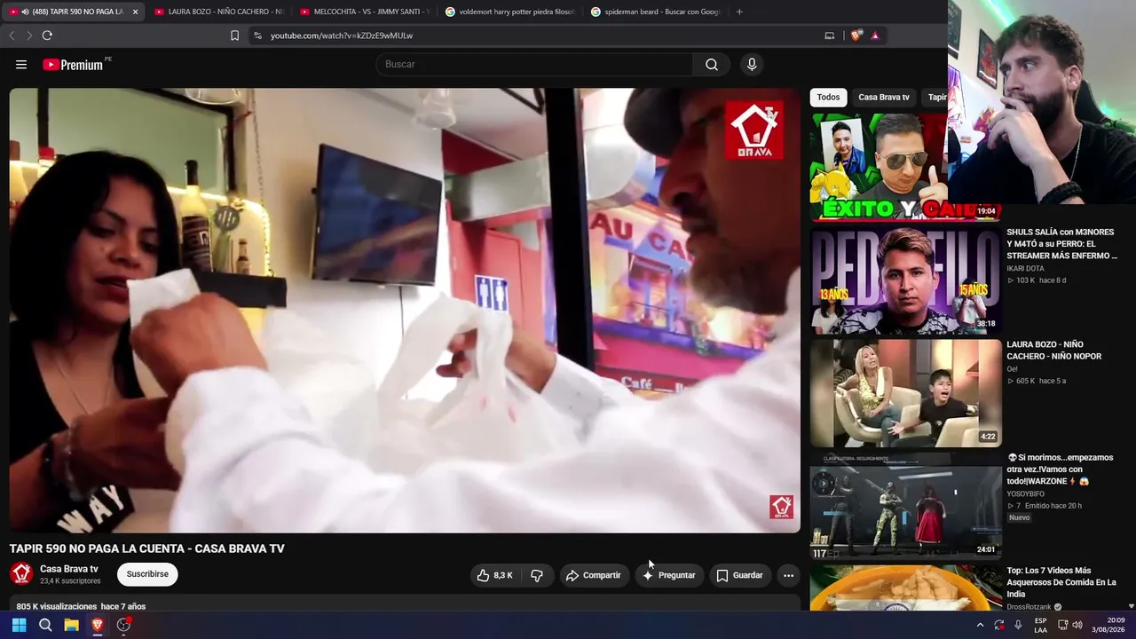1136x639 pixels.
Task: Open the clock and date flyout
Action: (x=1108, y=625)
